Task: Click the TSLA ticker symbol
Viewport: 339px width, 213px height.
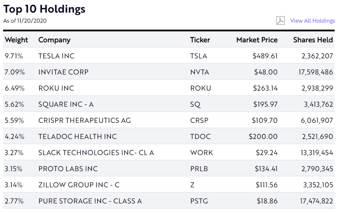Action: [199, 56]
